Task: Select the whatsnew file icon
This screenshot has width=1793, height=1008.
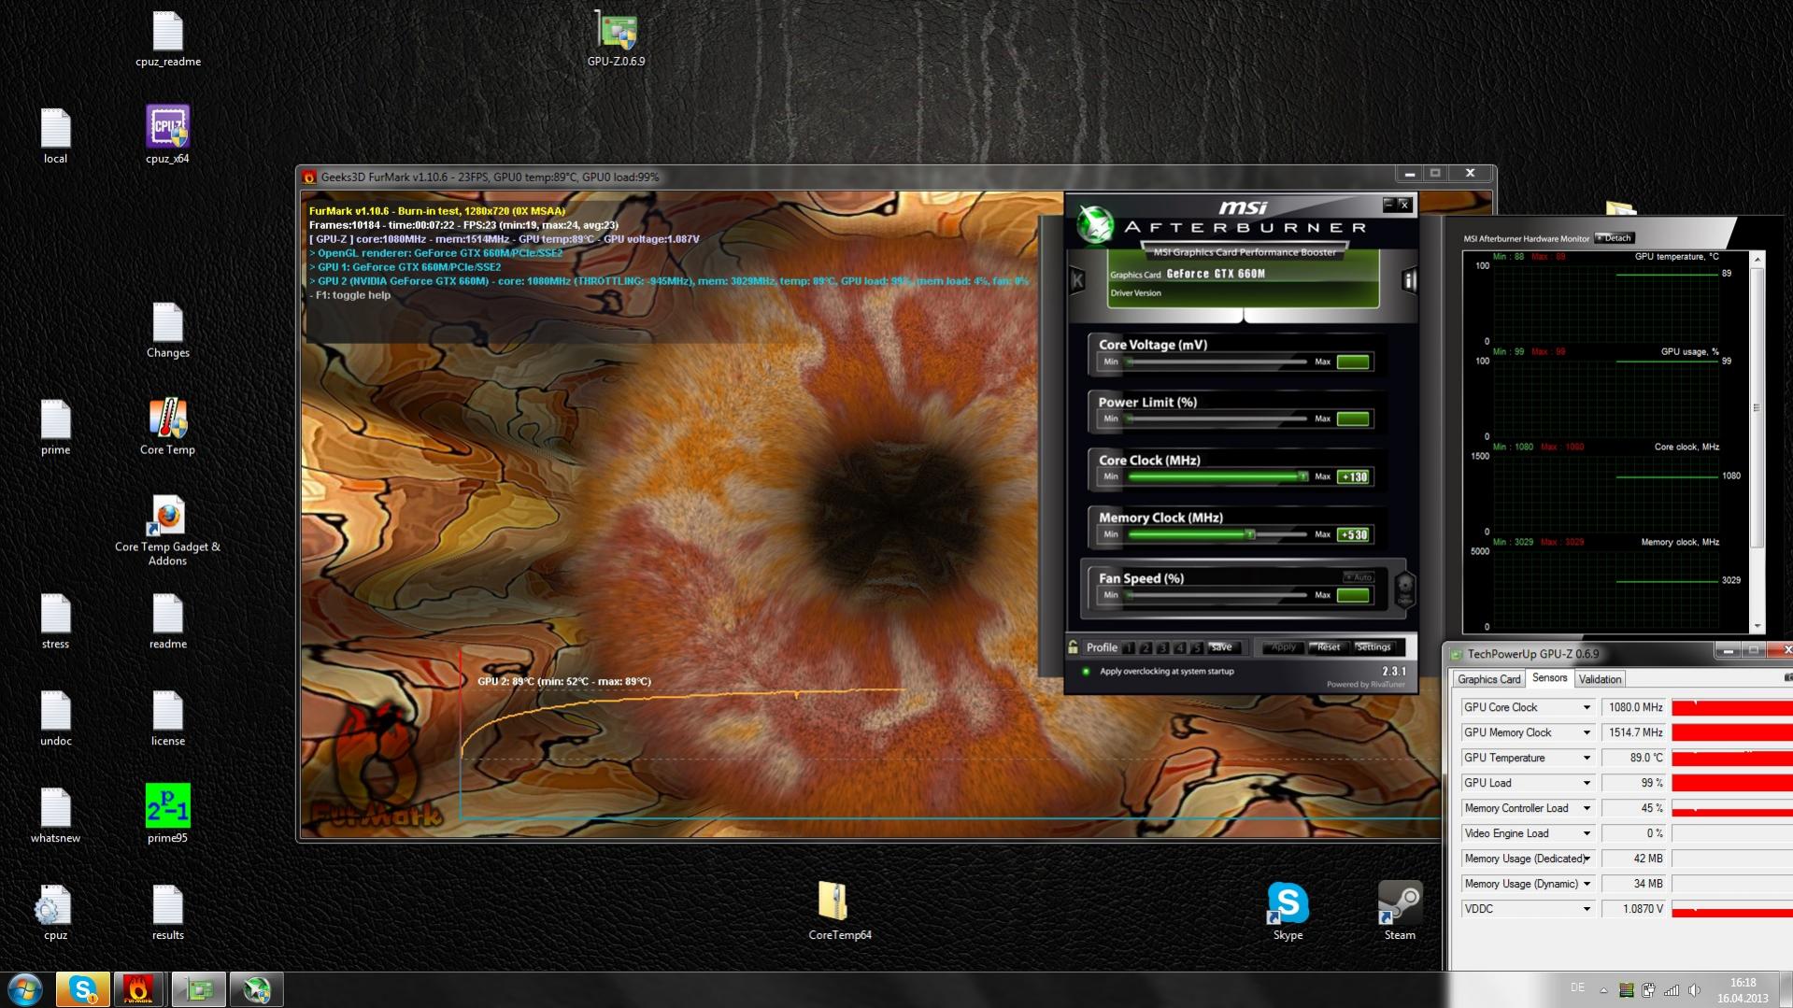Action: tap(55, 815)
